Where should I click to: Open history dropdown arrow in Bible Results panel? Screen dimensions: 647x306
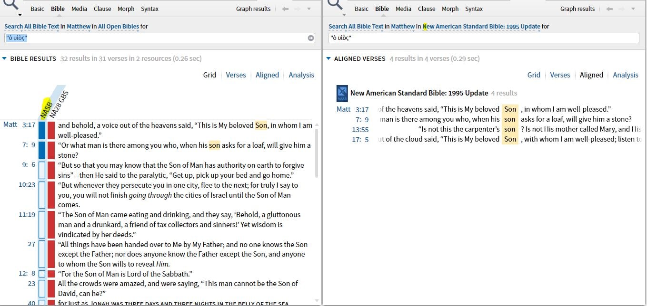[x=309, y=9]
